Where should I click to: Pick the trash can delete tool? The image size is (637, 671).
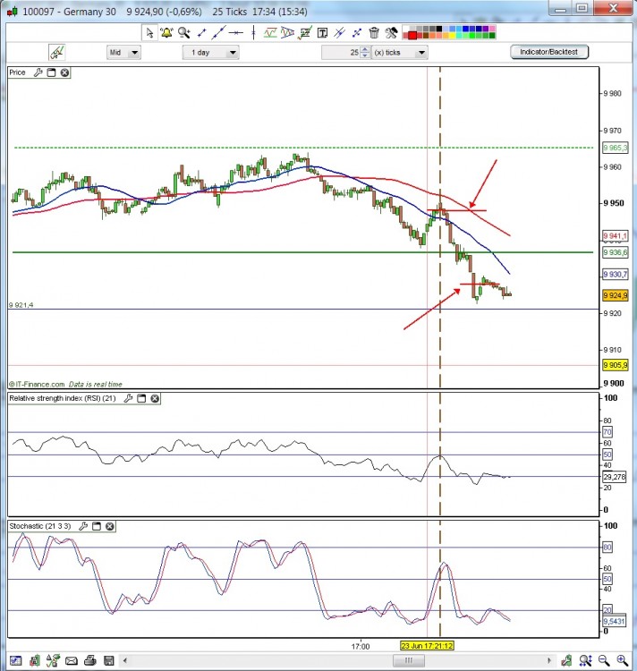pyautogui.click(x=374, y=32)
